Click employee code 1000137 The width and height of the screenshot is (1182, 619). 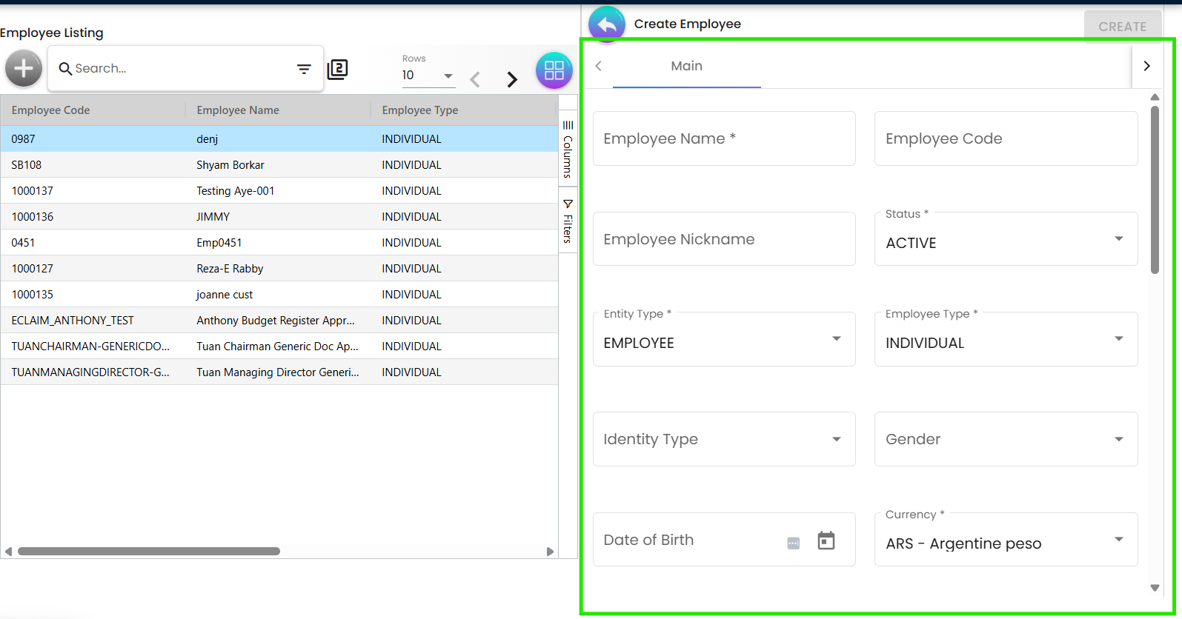tap(33, 191)
